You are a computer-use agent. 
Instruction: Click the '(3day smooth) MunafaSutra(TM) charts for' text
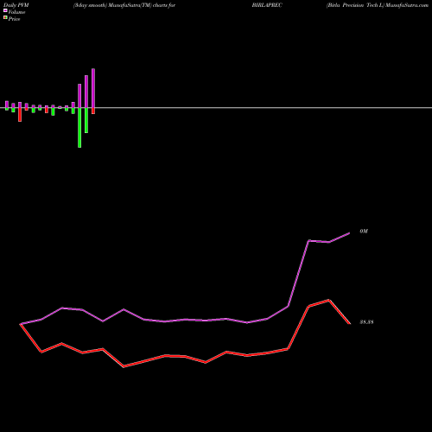click(x=124, y=5)
